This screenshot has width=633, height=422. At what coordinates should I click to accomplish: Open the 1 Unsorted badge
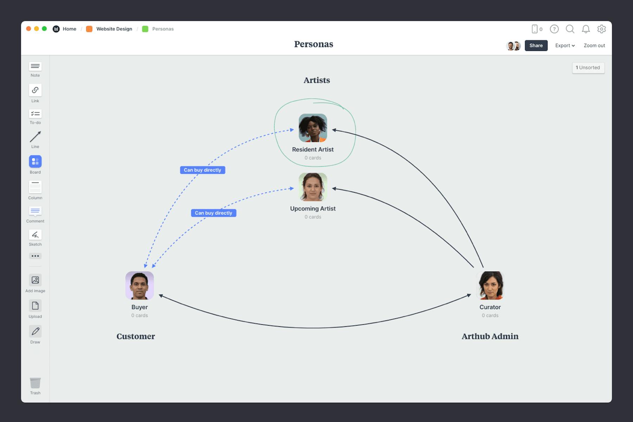pyautogui.click(x=588, y=68)
